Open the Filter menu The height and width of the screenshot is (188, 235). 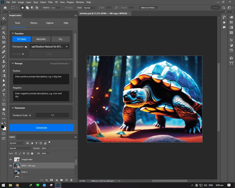50,2
